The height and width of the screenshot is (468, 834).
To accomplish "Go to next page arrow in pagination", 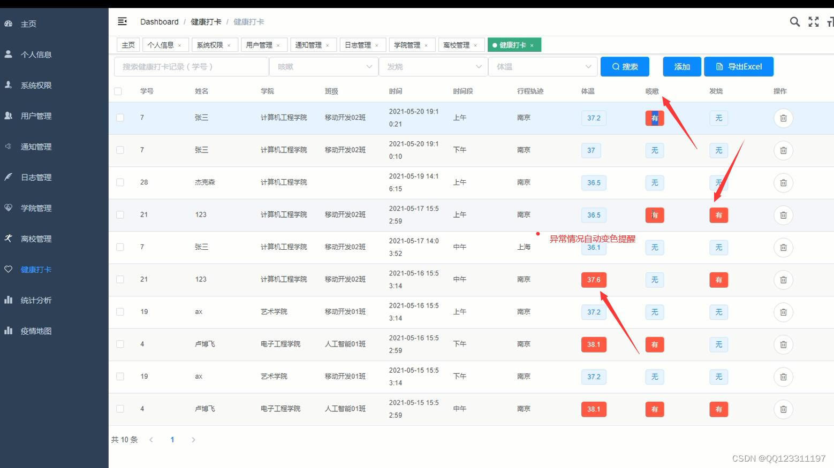I will pyautogui.click(x=193, y=440).
